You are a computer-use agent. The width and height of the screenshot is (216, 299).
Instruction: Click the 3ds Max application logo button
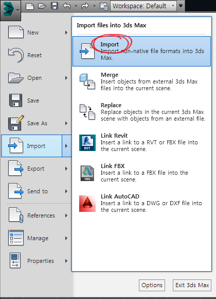tap(10, 10)
